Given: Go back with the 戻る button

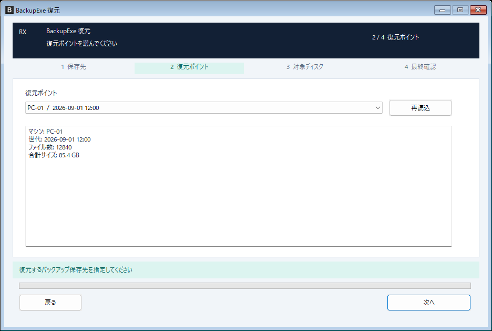Looking at the screenshot, I should point(50,302).
